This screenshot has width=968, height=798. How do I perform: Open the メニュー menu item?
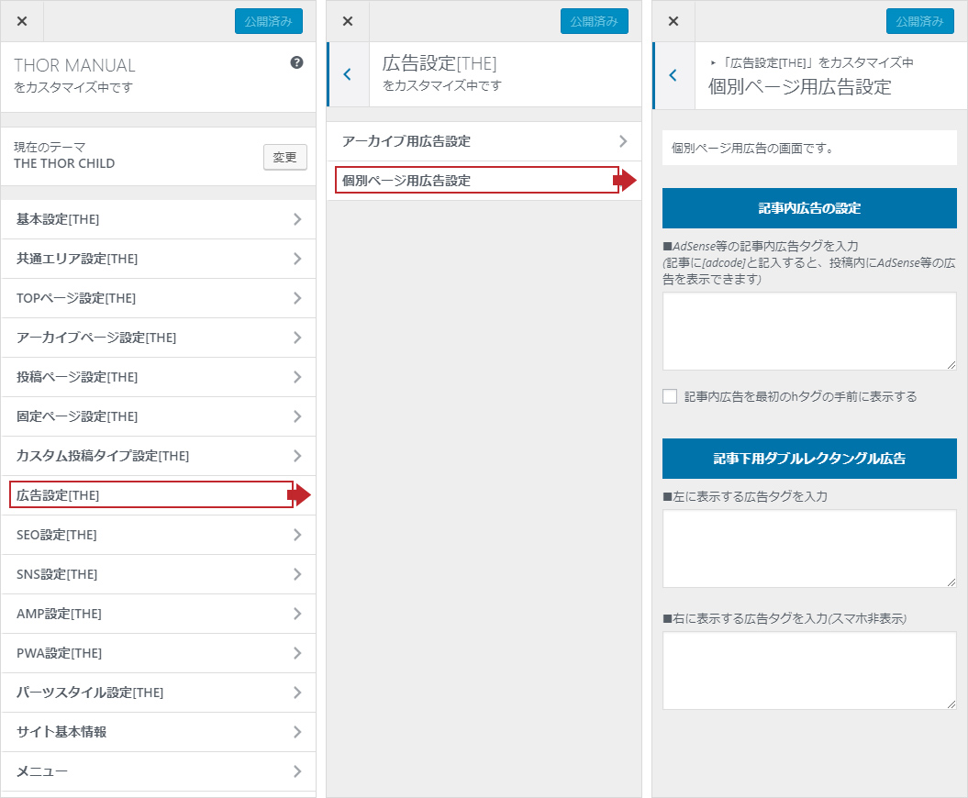[x=158, y=771]
